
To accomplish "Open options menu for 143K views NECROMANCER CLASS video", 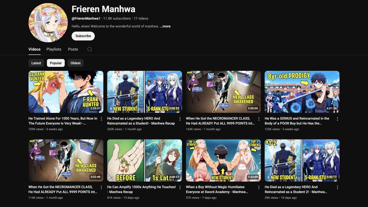I will click(x=259, y=119).
